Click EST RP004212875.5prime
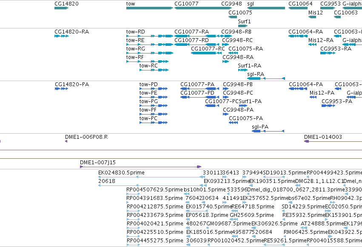The width and height of the screenshot is (362, 247). (133, 211)
